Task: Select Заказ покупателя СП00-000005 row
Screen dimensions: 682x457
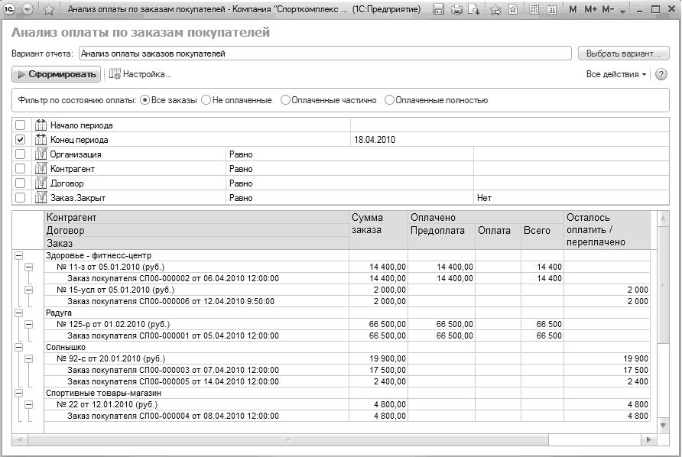Action: (346, 381)
